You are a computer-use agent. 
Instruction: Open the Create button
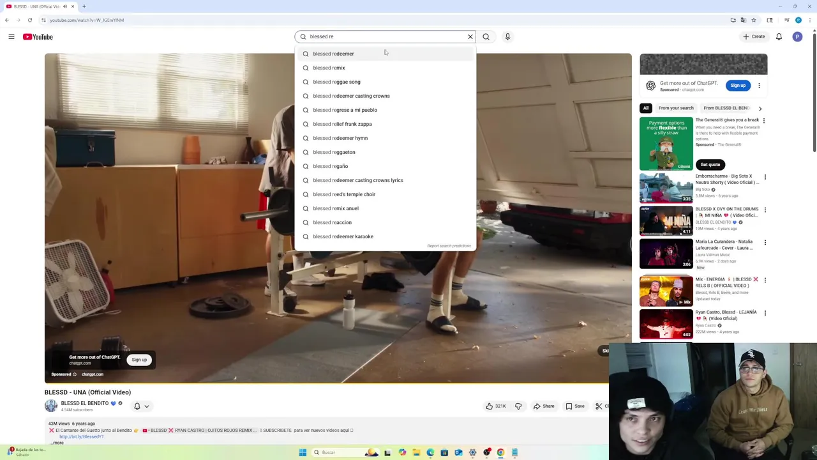tap(754, 37)
